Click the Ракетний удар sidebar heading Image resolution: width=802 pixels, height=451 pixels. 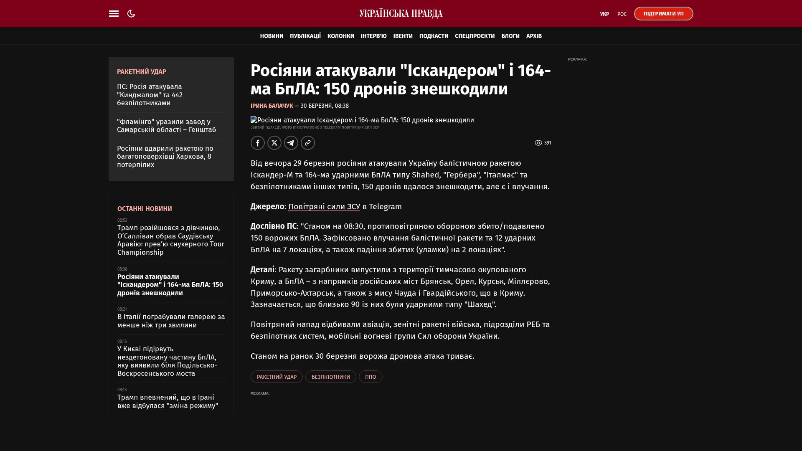142,72
